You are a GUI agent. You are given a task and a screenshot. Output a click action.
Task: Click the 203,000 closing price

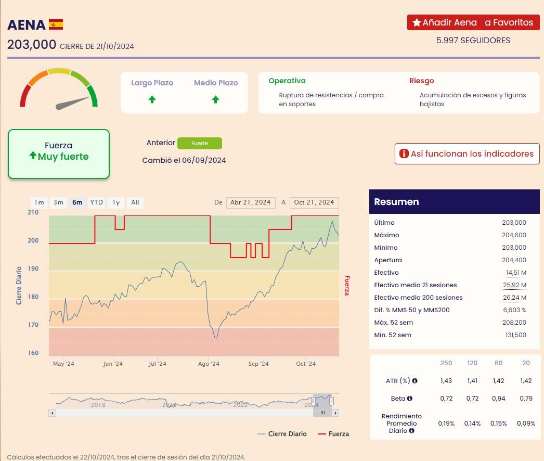(x=32, y=44)
